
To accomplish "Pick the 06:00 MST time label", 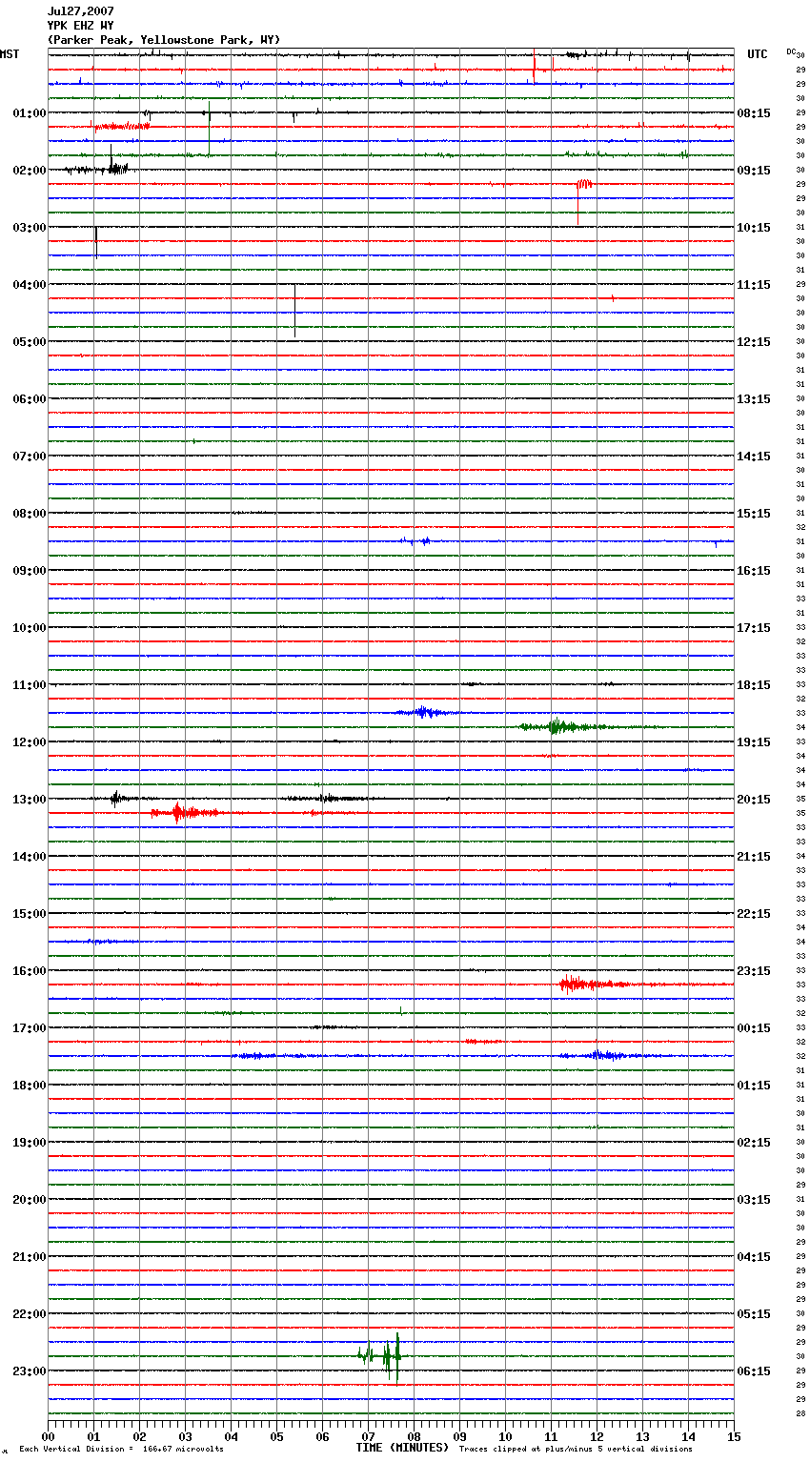I will click(30, 399).
